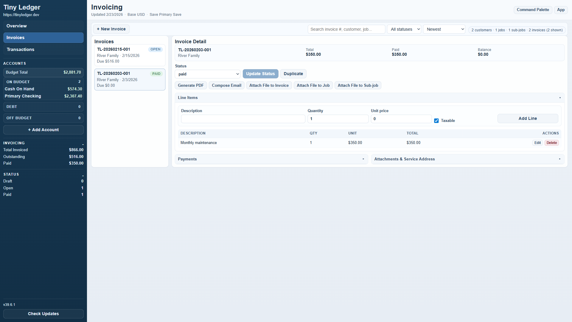Change the invoice status dropdown from paid

click(207, 74)
